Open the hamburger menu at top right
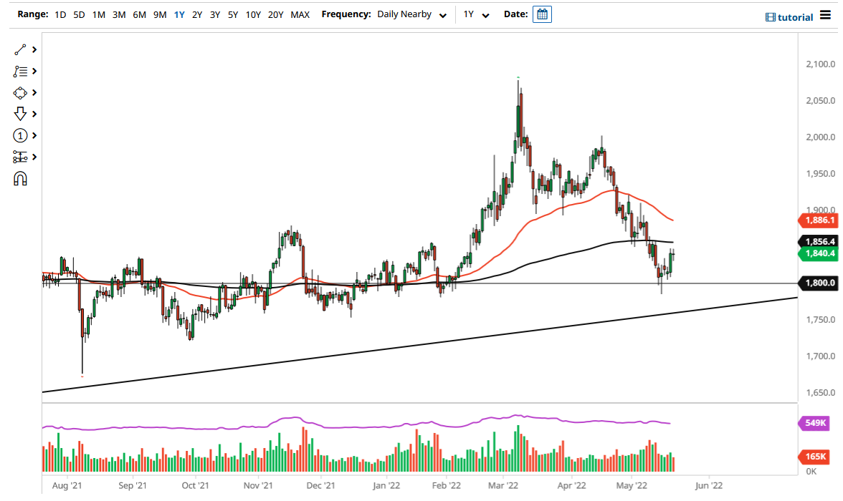Viewport: 843px width, 501px height. (825, 15)
